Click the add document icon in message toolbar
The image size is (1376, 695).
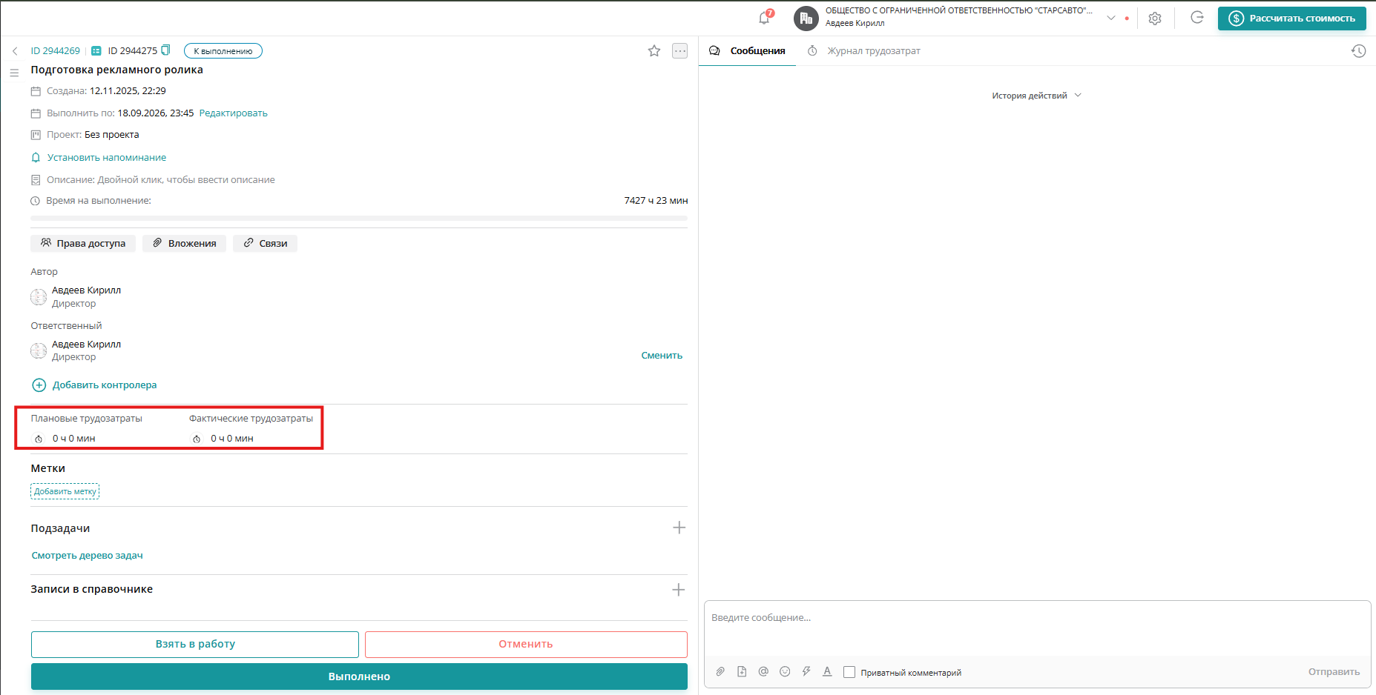coord(742,671)
